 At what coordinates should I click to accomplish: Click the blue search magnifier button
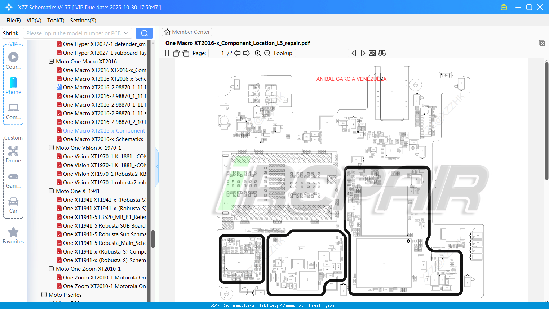click(144, 33)
